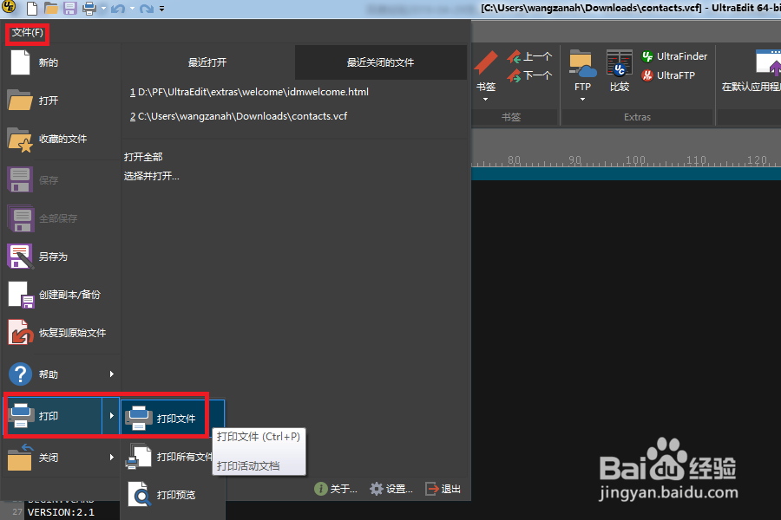Open recent file contacts.vcf
Viewport: 781px width, 520px height.
pos(239,116)
